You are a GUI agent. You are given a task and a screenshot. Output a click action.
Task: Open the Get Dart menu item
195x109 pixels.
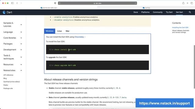[179, 12]
